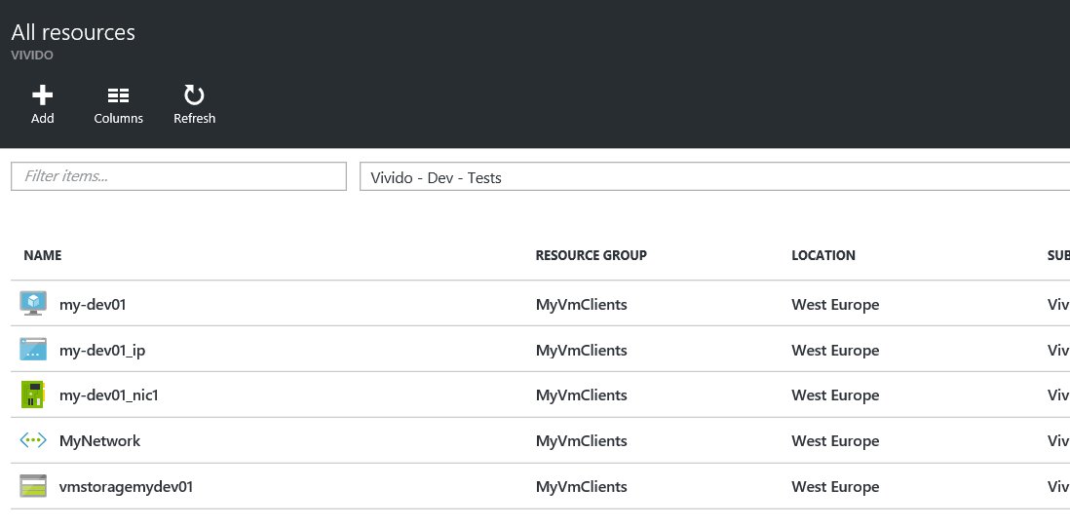
Task: Open the my-dev01_nic1 resource
Action: pyautogui.click(x=109, y=395)
